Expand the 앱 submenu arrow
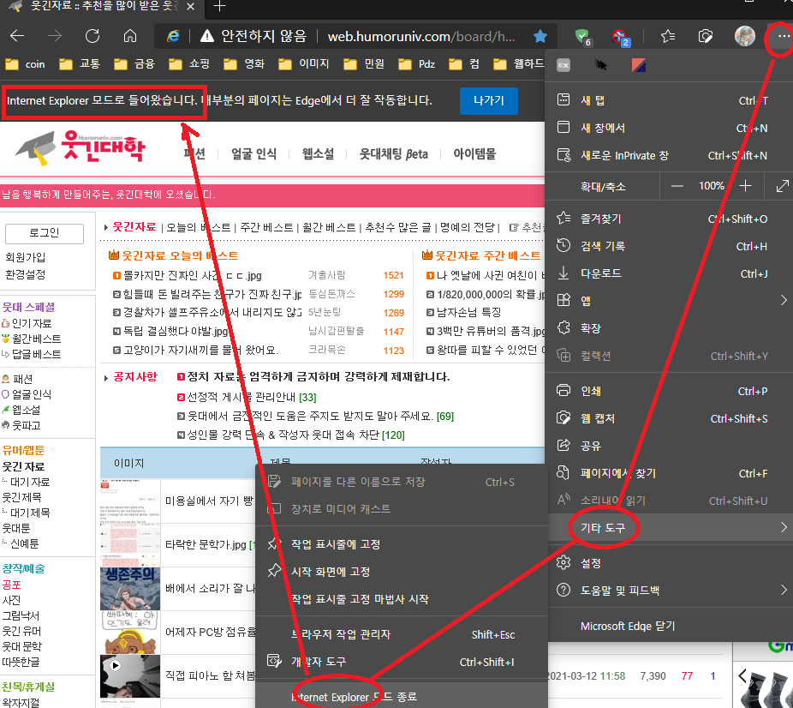 784,300
